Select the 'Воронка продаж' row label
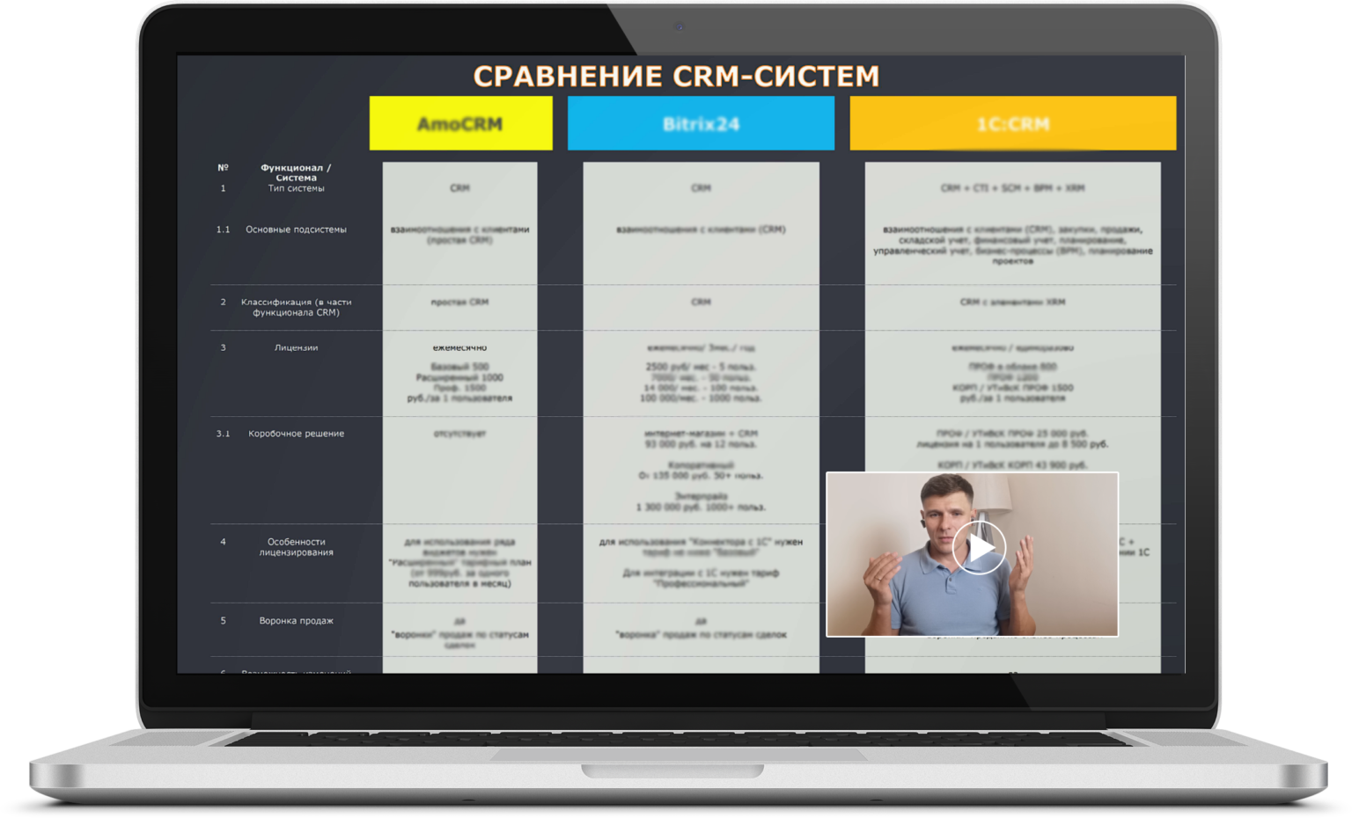The image size is (1352, 818). tap(296, 621)
